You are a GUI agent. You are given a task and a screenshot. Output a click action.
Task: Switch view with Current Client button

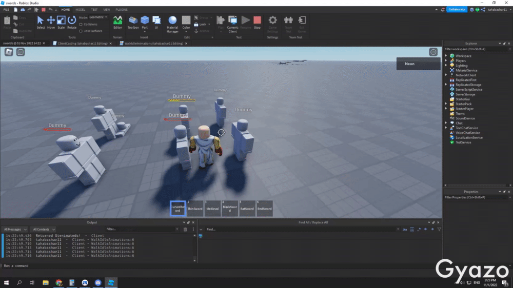click(232, 24)
